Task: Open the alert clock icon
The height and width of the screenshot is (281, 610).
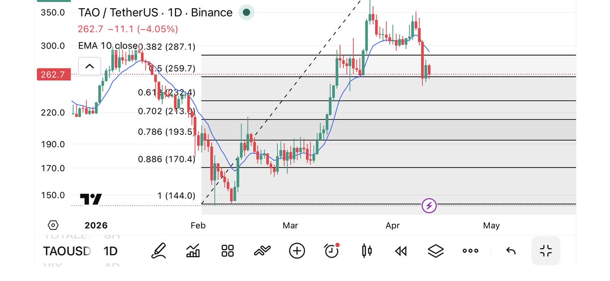Action: coord(332,250)
